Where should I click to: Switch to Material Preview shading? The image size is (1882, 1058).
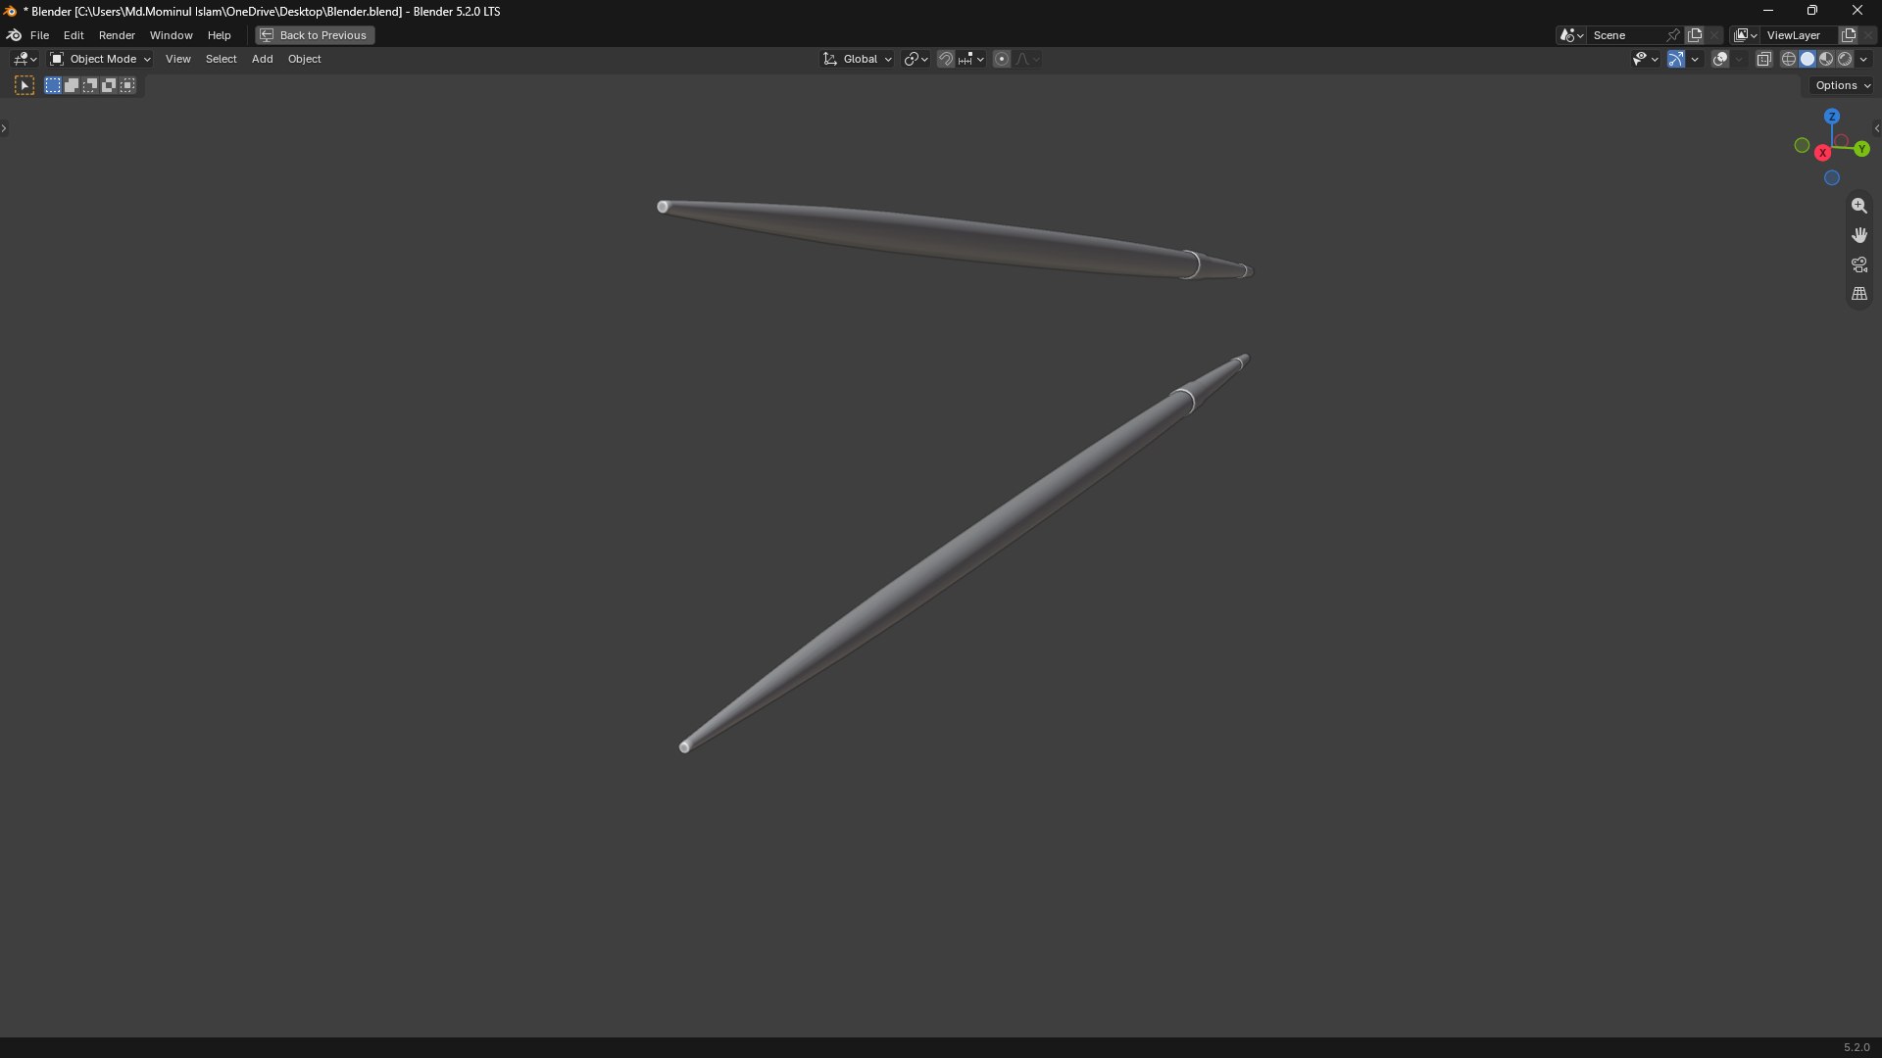click(1826, 60)
